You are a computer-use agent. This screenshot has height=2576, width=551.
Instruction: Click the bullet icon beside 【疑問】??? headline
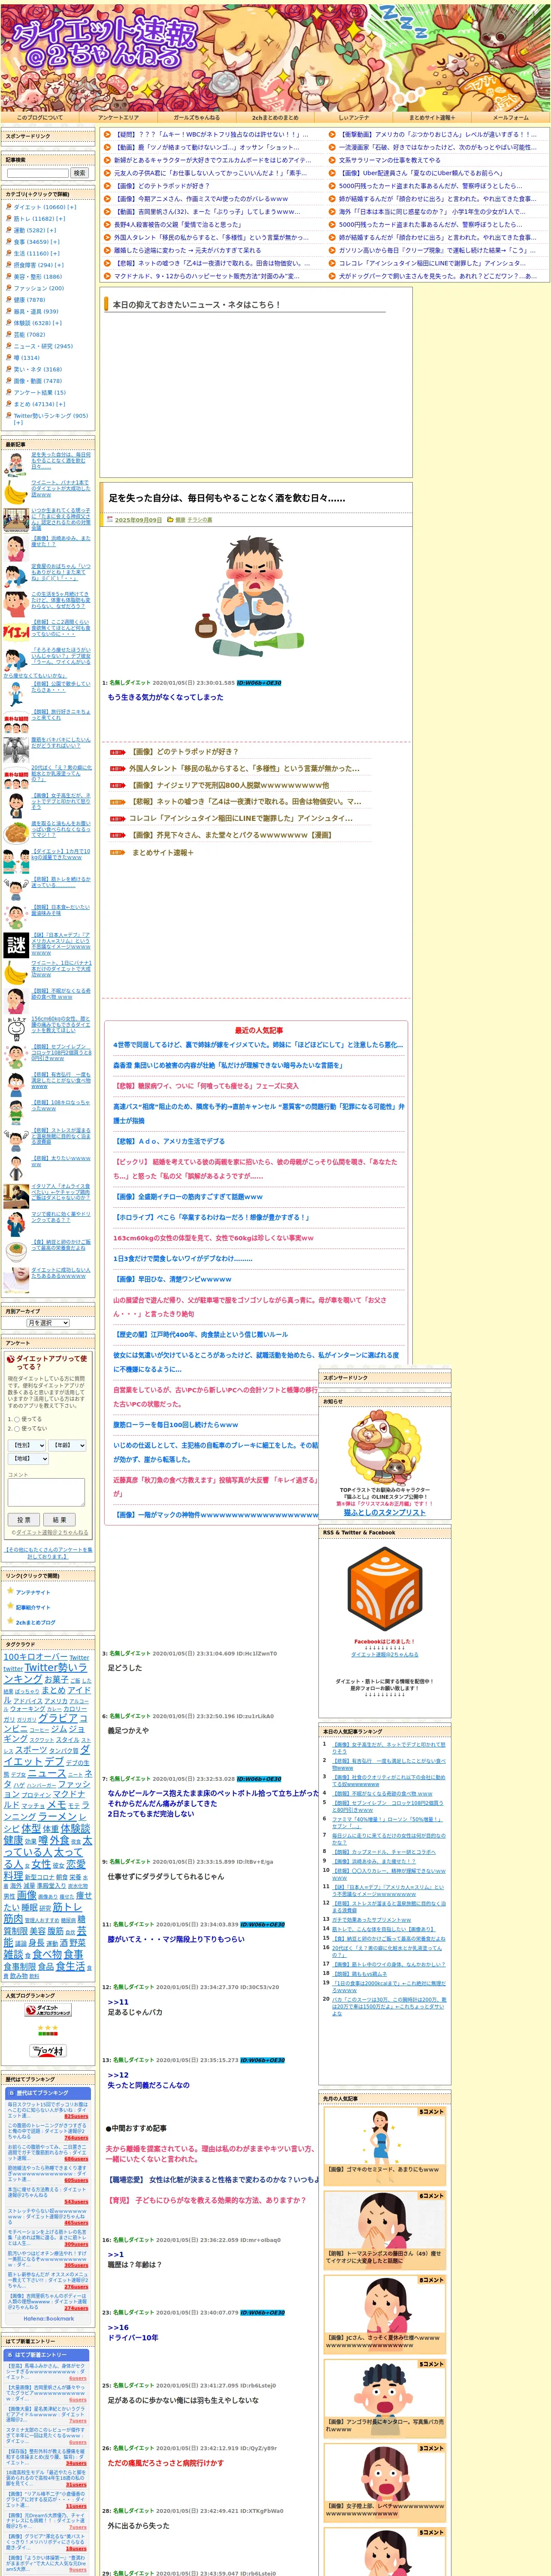[x=107, y=134]
